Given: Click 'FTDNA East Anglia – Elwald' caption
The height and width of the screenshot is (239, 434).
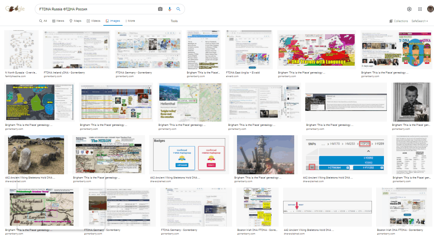Looking at the screenshot, I should pos(243,73).
